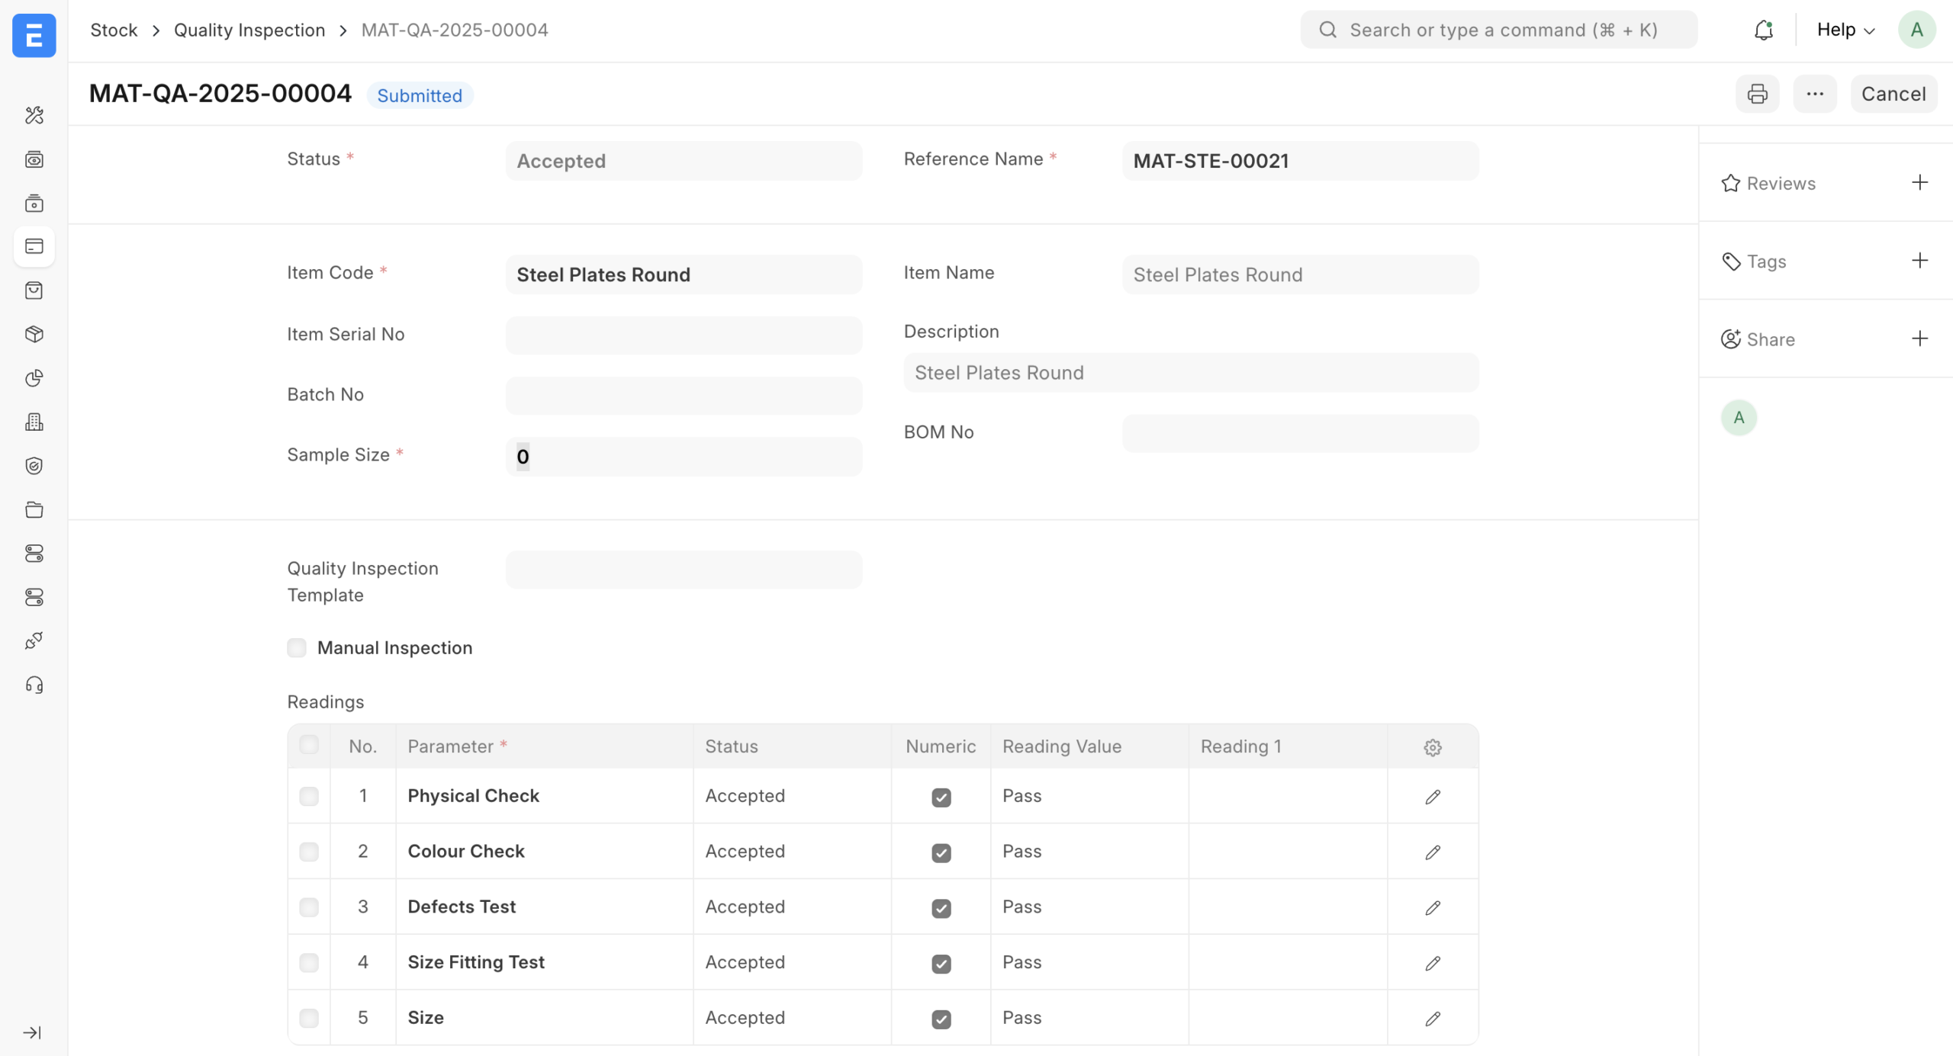The height and width of the screenshot is (1056, 1953).
Task: Edit the Physical Check row pencil icon
Action: coord(1432,797)
